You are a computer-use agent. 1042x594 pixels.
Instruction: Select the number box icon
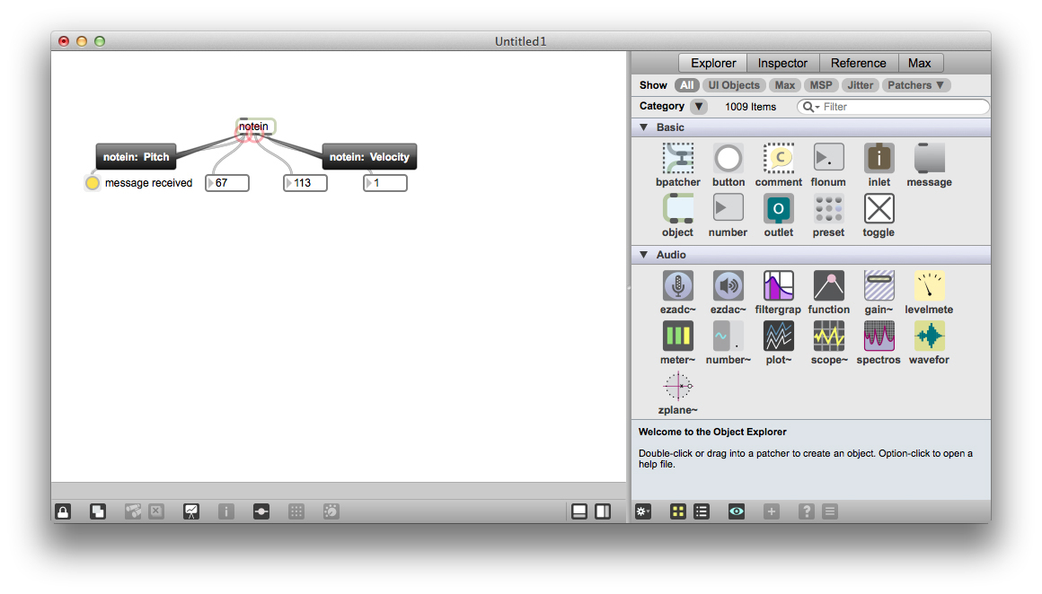[x=729, y=208]
